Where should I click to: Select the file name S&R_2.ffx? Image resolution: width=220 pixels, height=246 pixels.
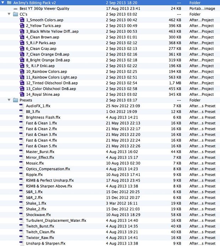click(34, 198)
